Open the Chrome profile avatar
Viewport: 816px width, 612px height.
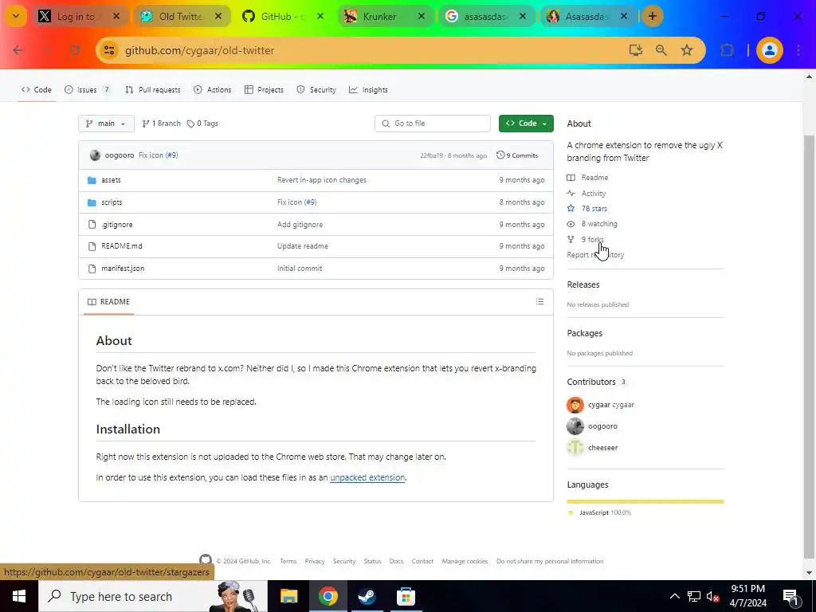coord(770,50)
